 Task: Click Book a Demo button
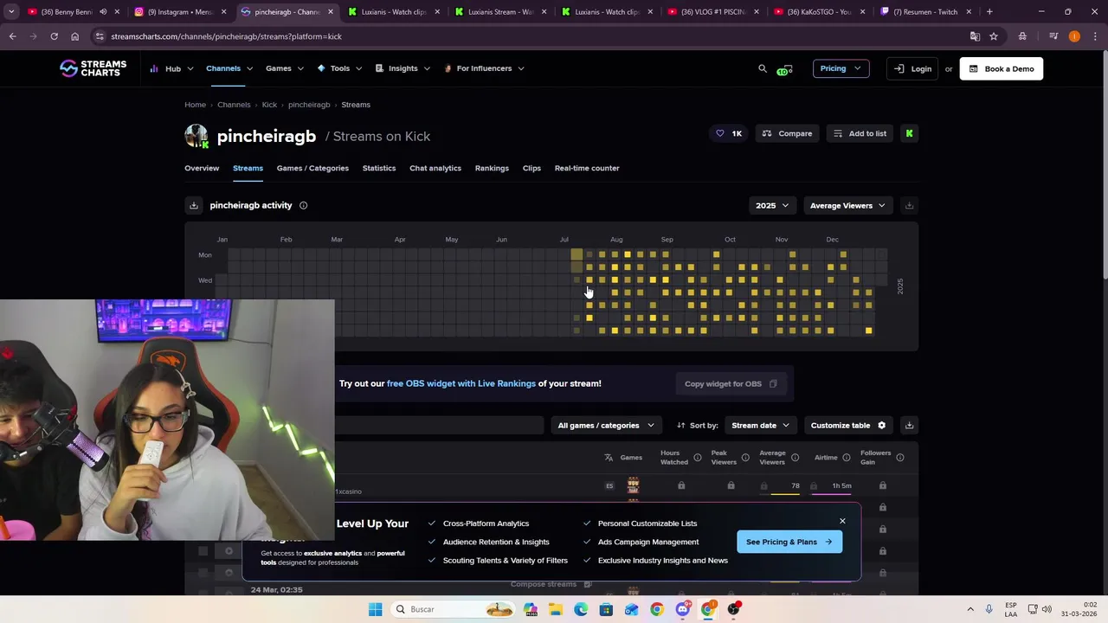pyautogui.click(x=1001, y=68)
